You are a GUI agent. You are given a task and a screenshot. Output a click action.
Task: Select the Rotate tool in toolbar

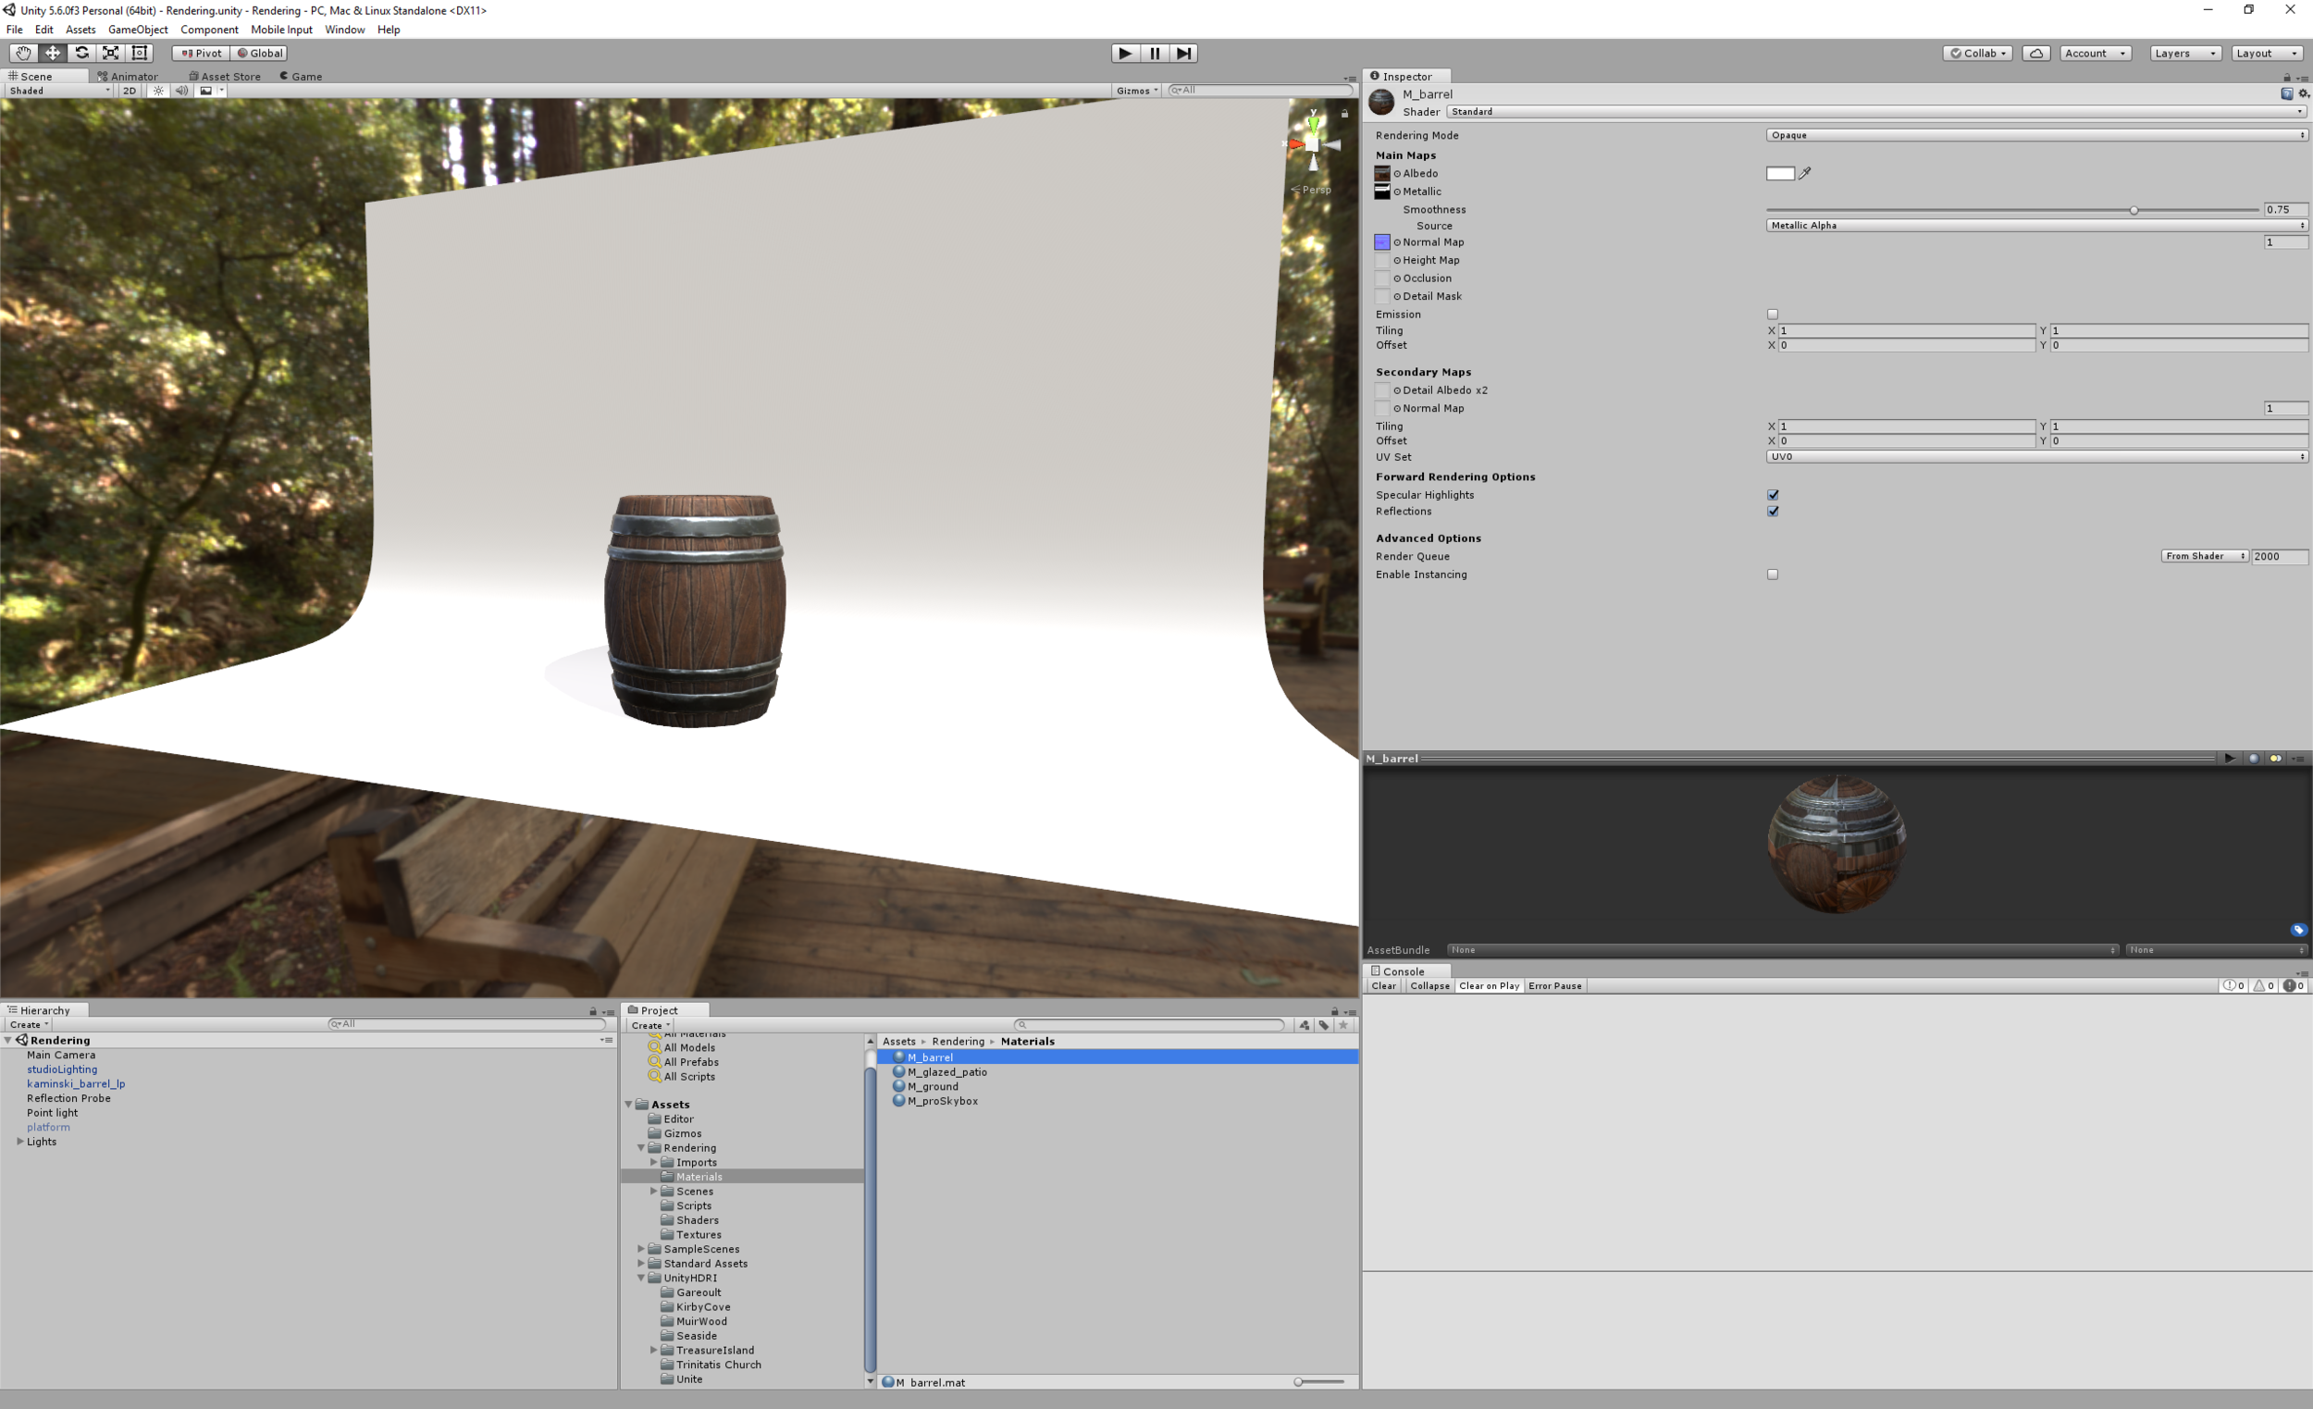click(x=81, y=54)
